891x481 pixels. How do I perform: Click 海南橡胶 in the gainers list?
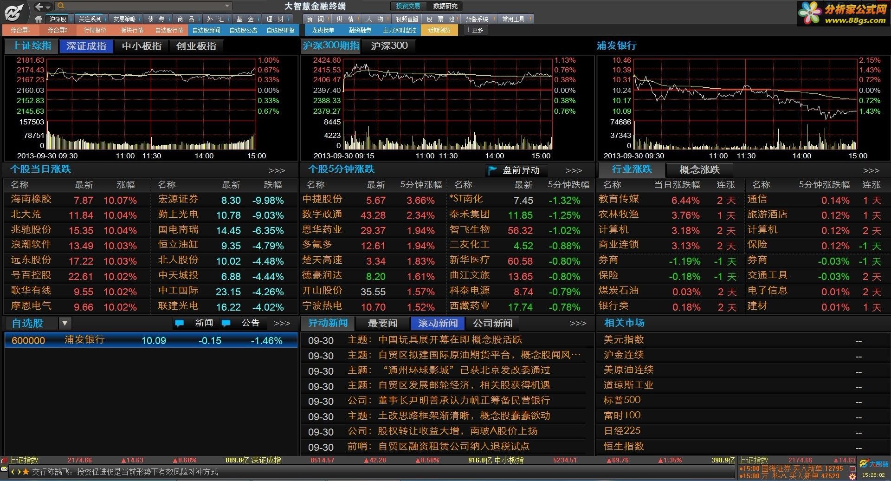pyautogui.click(x=31, y=199)
